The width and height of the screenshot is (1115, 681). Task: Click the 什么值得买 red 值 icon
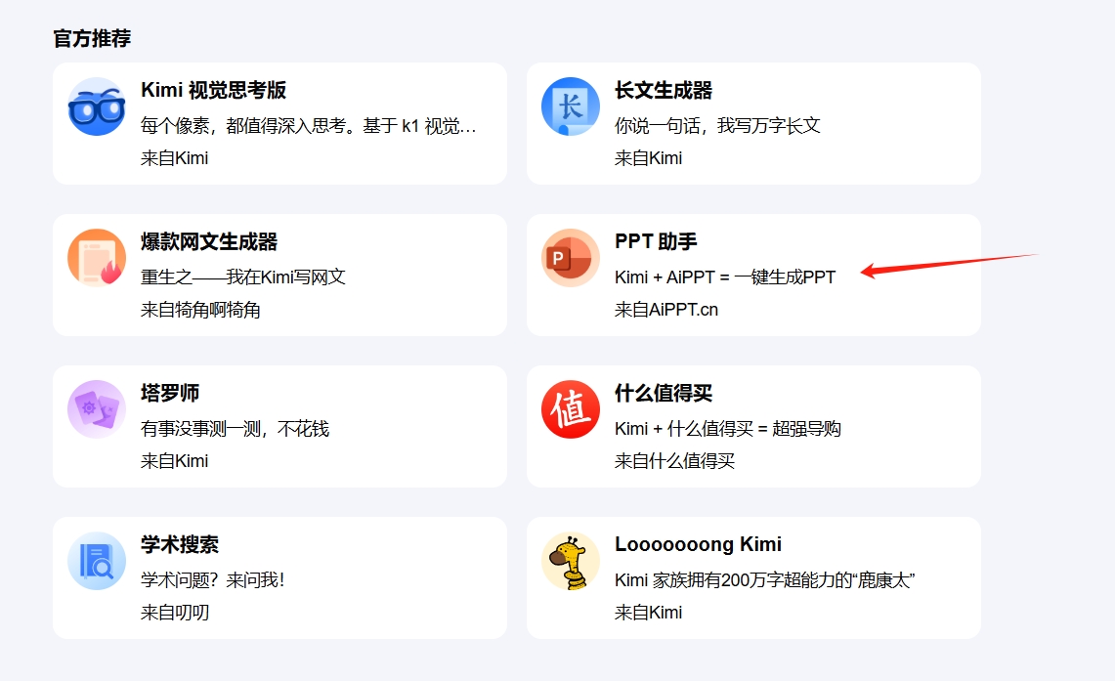tap(571, 409)
